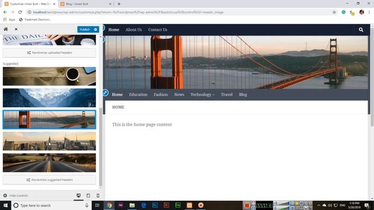The width and height of the screenshot is (374, 210).
Task: Select the city skyline suggested header
Action: click(x=49, y=141)
